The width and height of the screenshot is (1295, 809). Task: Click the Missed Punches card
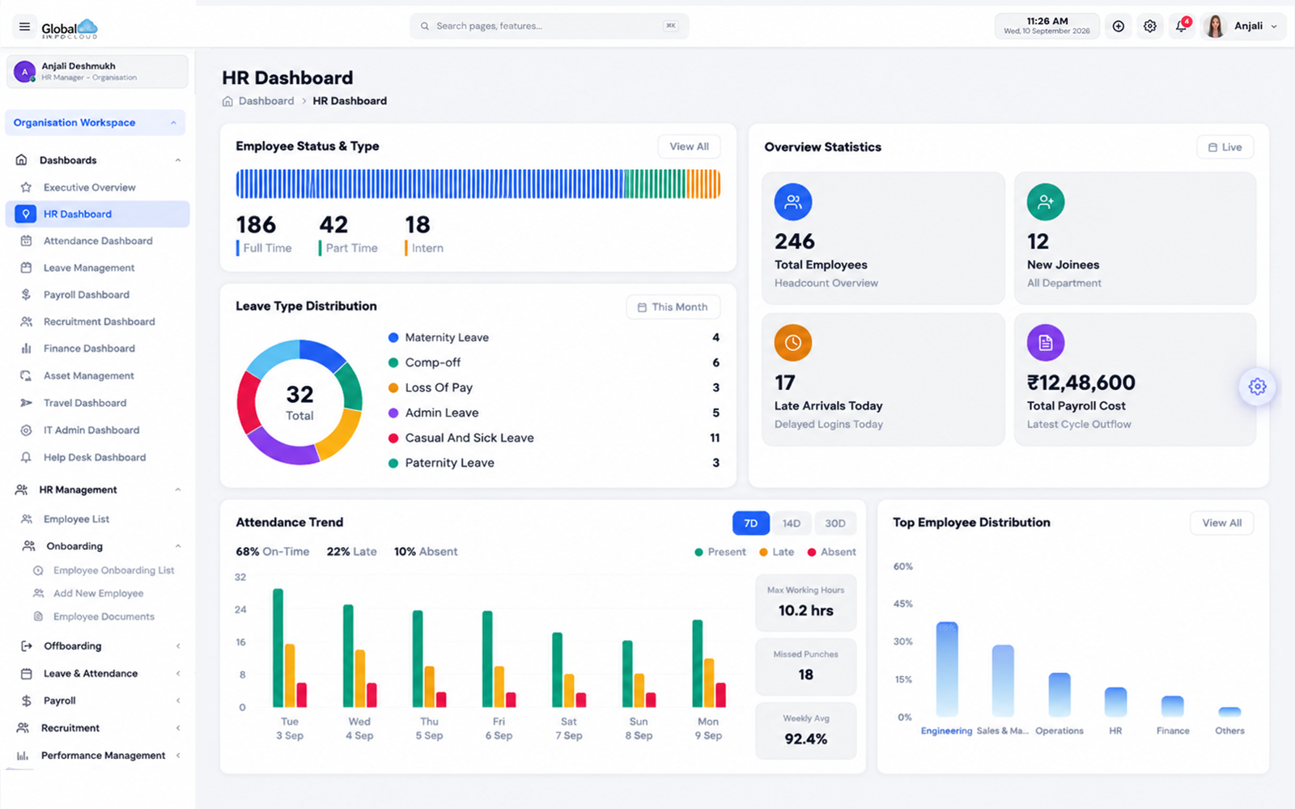pyautogui.click(x=805, y=667)
